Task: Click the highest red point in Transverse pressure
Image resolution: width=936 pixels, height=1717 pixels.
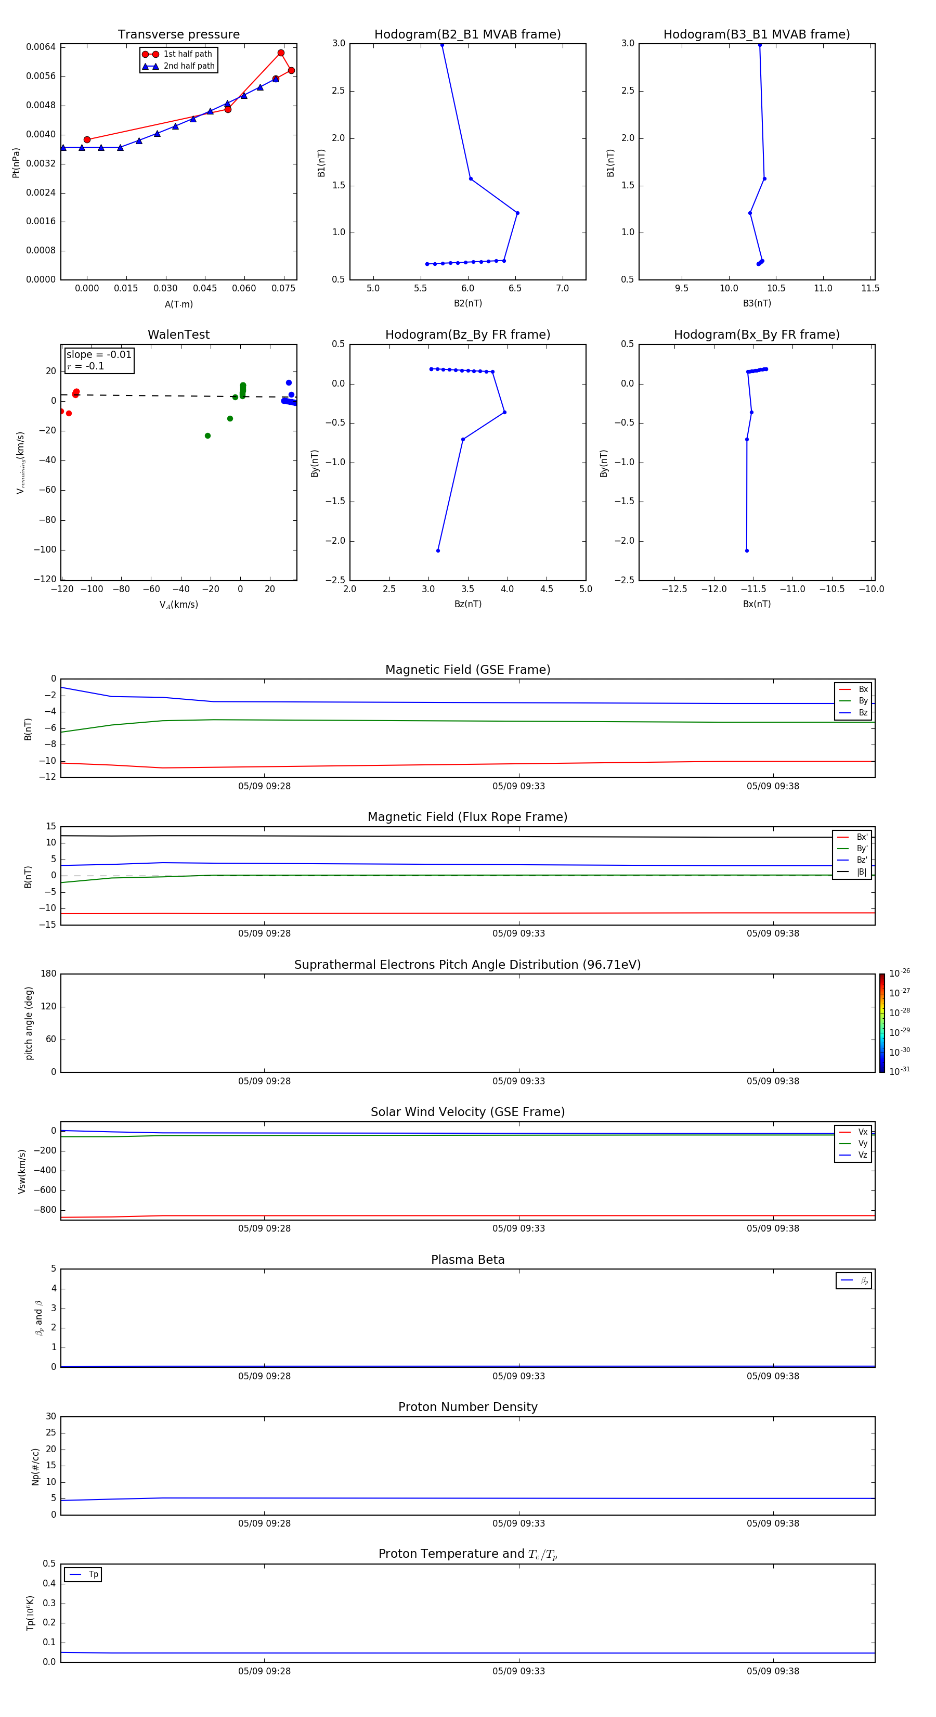Action: click(281, 53)
